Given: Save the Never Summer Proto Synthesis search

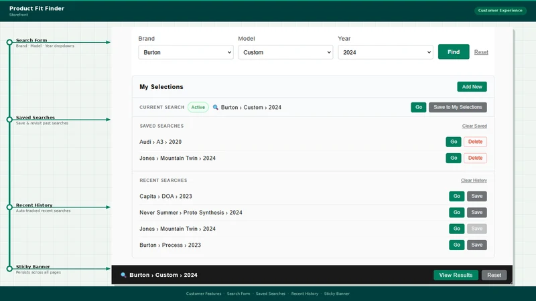Looking at the screenshot, I should tap(477, 212).
